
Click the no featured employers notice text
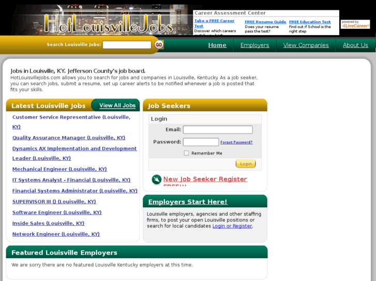(102, 265)
